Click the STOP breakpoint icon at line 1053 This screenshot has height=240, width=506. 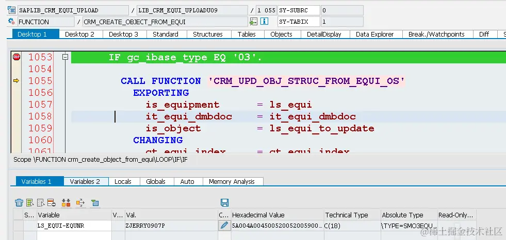click(16, 57)
